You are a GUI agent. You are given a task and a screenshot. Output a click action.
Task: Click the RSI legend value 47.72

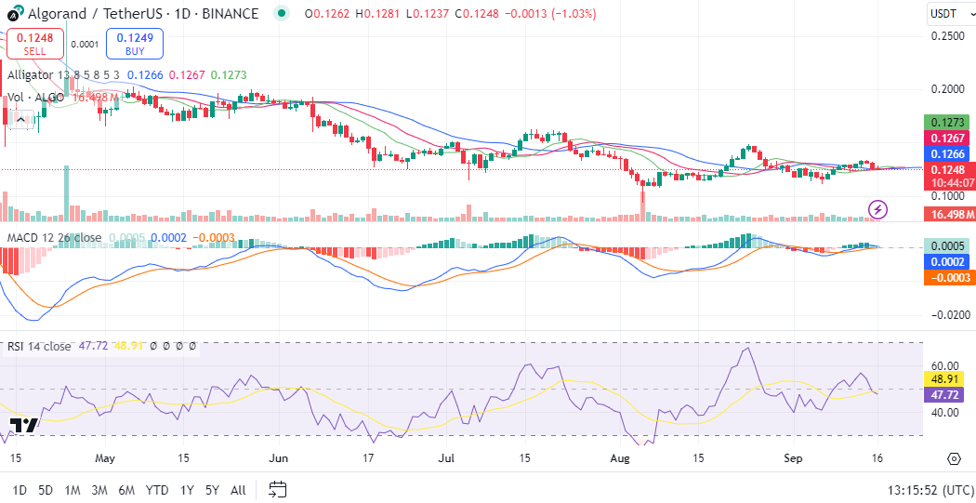(91, 346)
